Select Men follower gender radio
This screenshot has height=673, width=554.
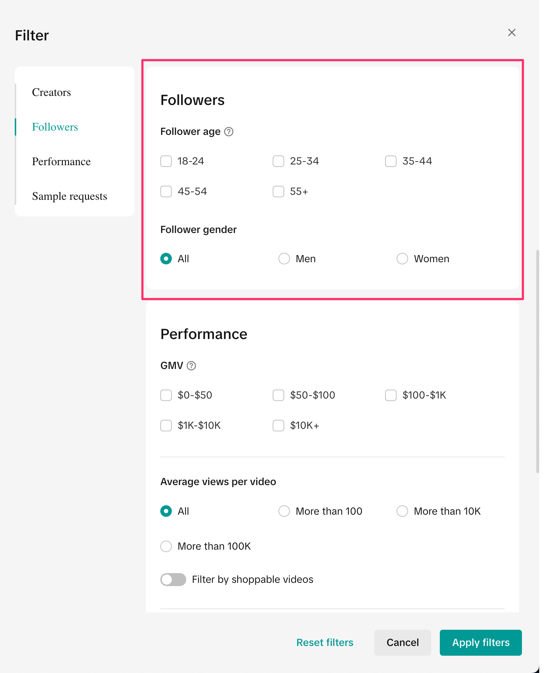(x=284, y=259)
